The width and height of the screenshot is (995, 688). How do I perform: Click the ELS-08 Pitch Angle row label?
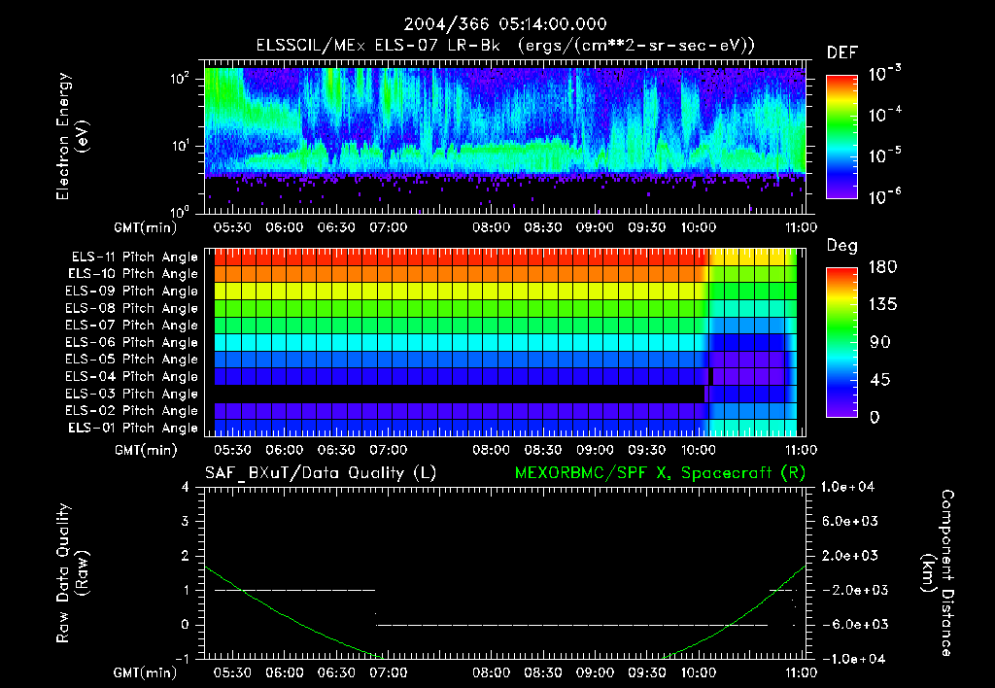(x=131, y=308)
